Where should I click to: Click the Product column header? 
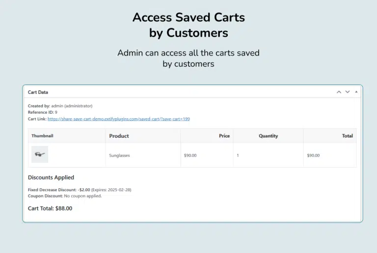click(119, 136)
